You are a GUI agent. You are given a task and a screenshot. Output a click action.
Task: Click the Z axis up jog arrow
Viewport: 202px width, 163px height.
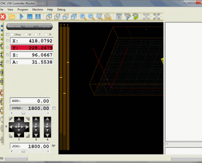pyautogui.click(x=36, y=119)
